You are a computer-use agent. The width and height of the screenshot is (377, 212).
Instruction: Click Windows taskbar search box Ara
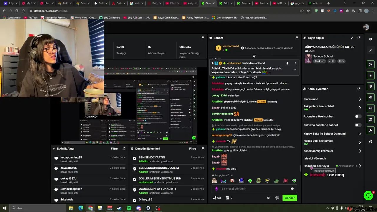pos(38,208)
